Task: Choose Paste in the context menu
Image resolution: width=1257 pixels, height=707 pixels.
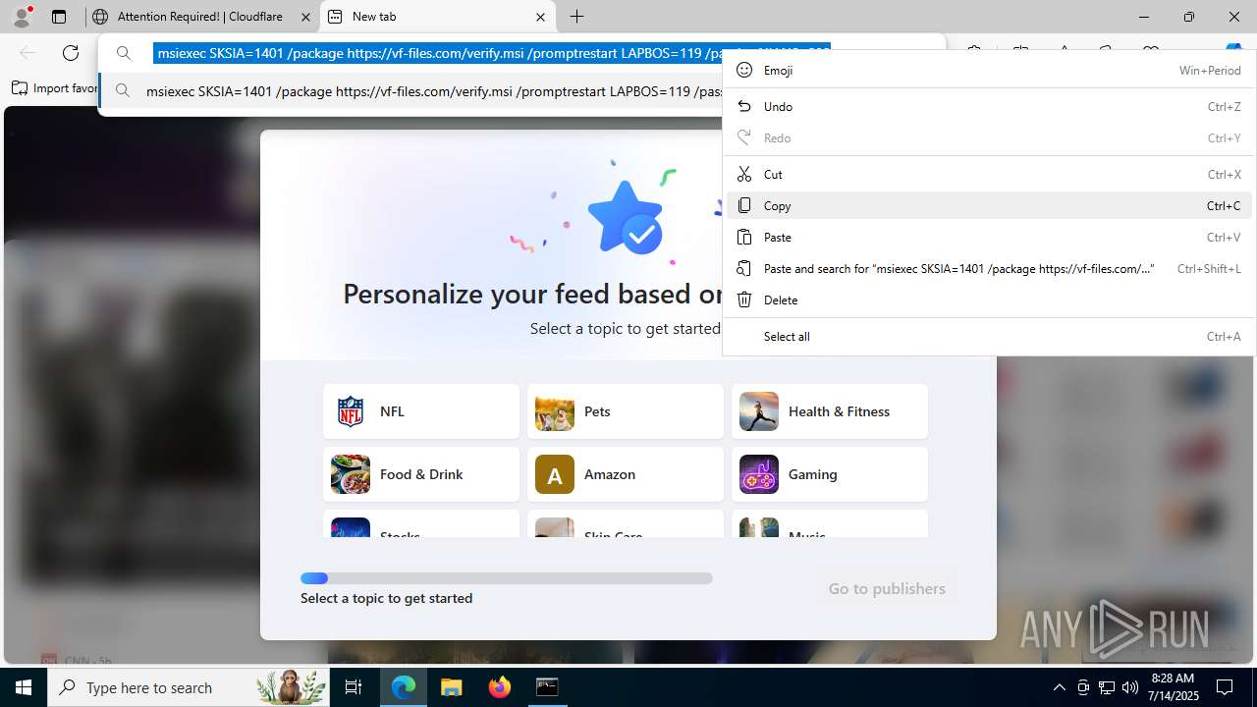Action: click(x=989, y=237)
